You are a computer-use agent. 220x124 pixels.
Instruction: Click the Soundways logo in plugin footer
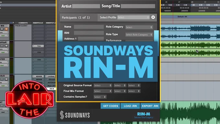click(75, 115)
